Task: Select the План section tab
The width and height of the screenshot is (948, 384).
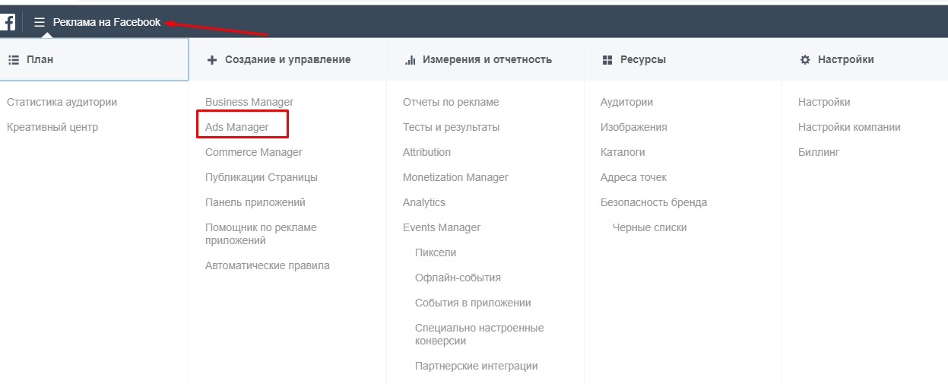Action: pyautogui.click(x=94, y=59)
